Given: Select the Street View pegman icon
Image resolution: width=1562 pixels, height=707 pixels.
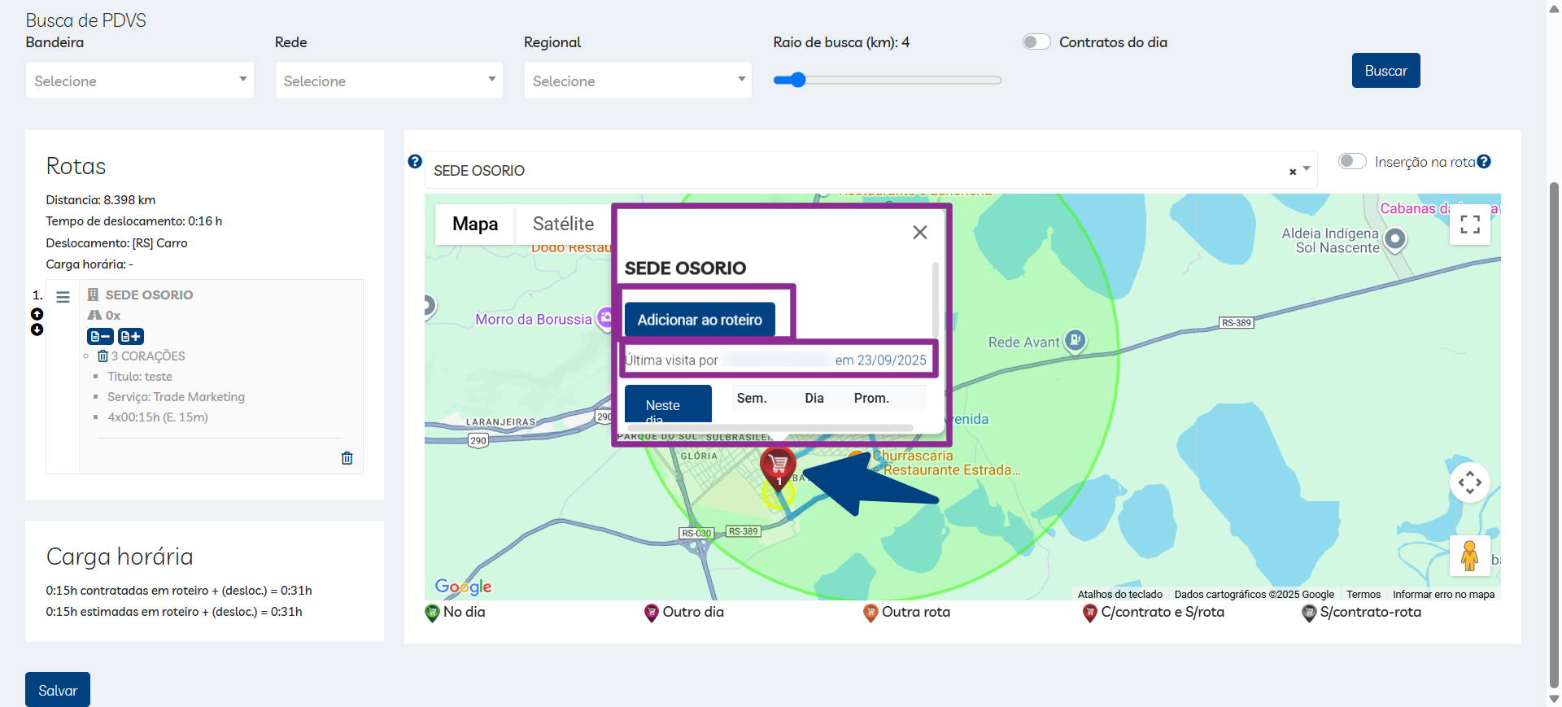Looking at the screenshot, I should click(1469, 556).
